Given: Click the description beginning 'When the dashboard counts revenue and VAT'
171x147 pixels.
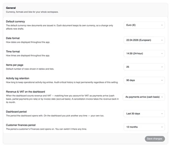Looking at the screenshot, I should [62, 99].
